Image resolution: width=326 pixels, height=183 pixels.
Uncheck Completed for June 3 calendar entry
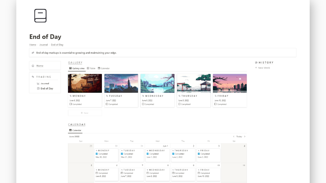(199, 154)
